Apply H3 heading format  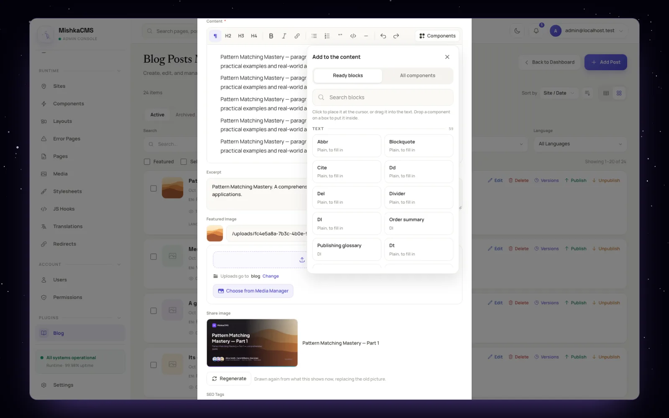[x=241, y=36]
